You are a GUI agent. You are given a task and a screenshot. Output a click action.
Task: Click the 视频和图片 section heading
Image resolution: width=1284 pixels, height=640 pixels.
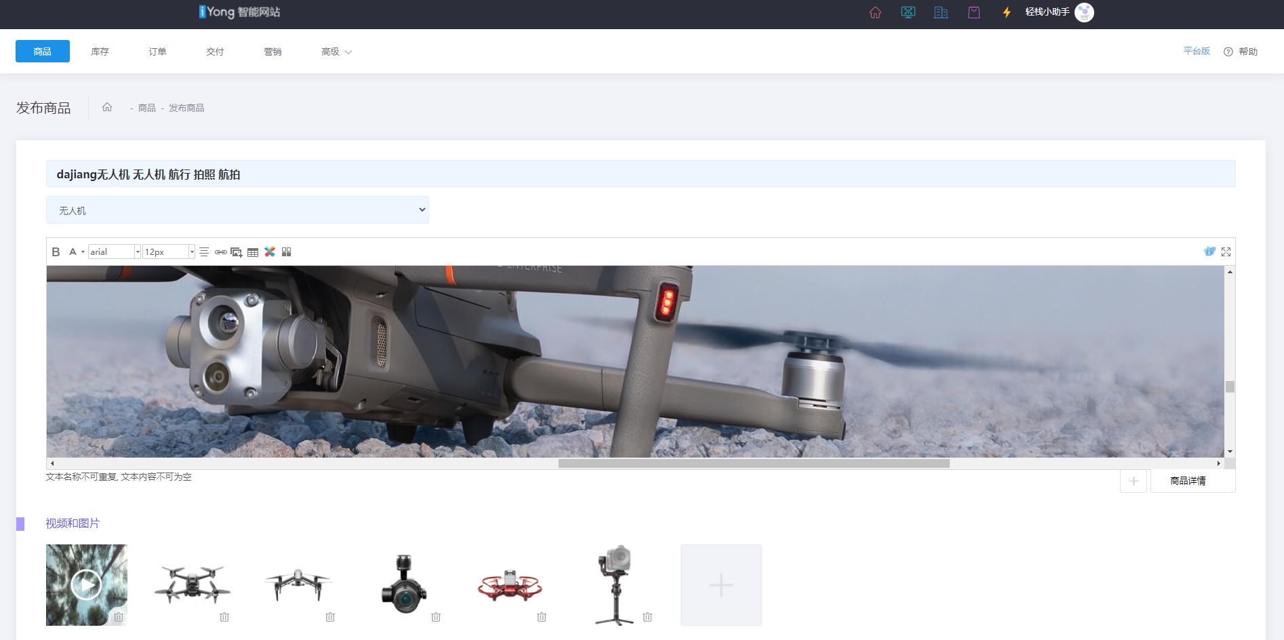point(73,523)
